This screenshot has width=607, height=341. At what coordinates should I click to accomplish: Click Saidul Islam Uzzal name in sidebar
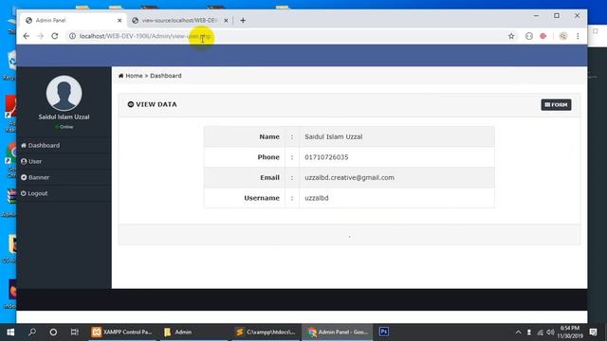(x=64, y=117)
